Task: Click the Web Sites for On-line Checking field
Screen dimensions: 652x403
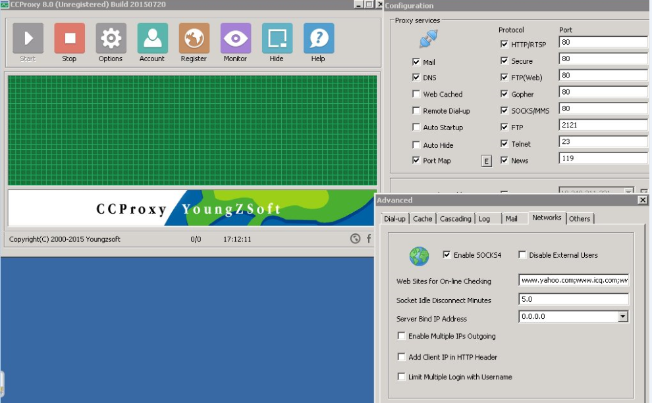Action: tap(574, 280)
